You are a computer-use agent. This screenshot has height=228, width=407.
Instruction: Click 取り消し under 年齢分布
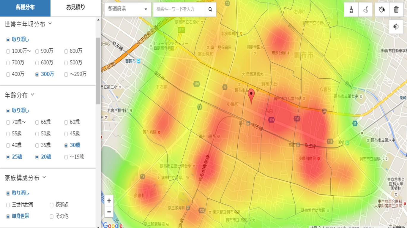pos(20,110)
